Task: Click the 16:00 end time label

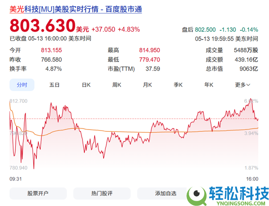Action: click(x=252, y=179)
